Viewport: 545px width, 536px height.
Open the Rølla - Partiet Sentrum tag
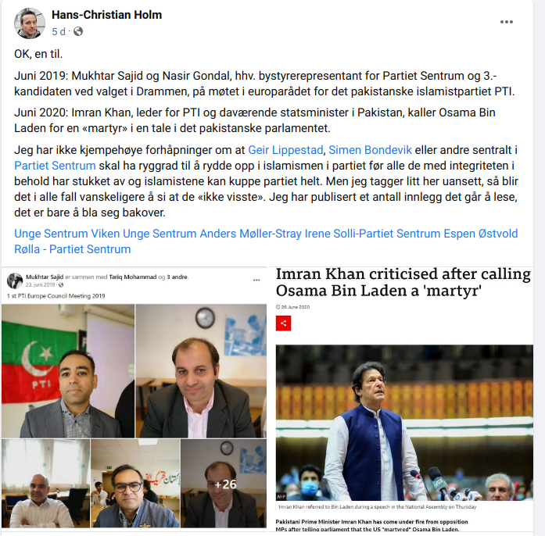click(x=72, y=249)
